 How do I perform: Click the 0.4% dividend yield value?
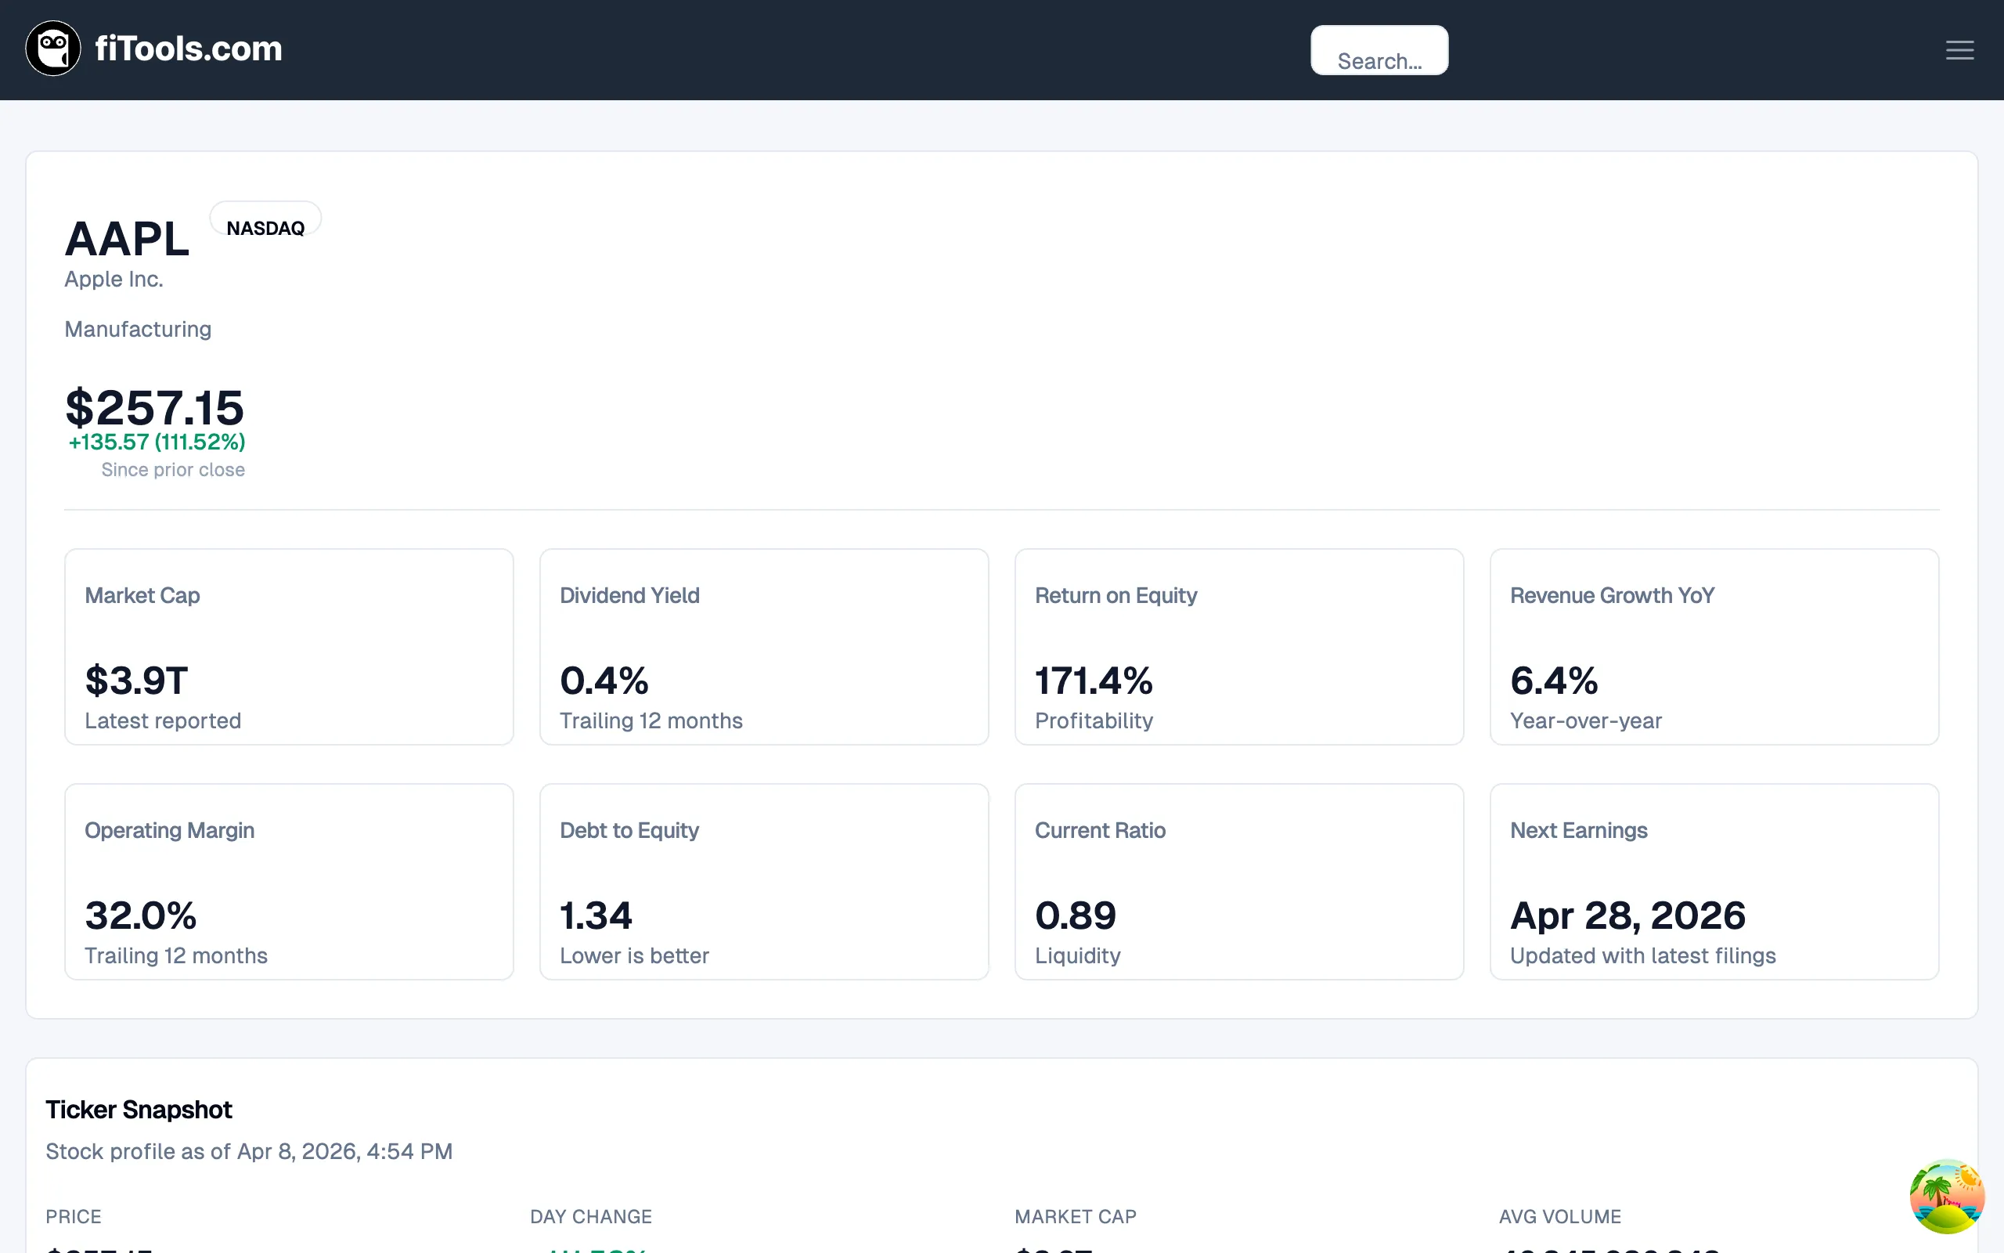604,681
